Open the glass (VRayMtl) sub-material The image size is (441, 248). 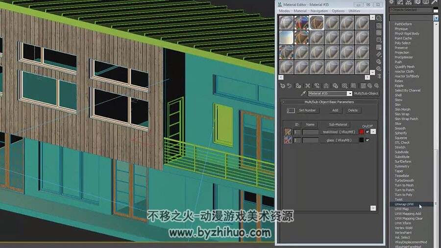pyautogui.click(x=339, y=140)
